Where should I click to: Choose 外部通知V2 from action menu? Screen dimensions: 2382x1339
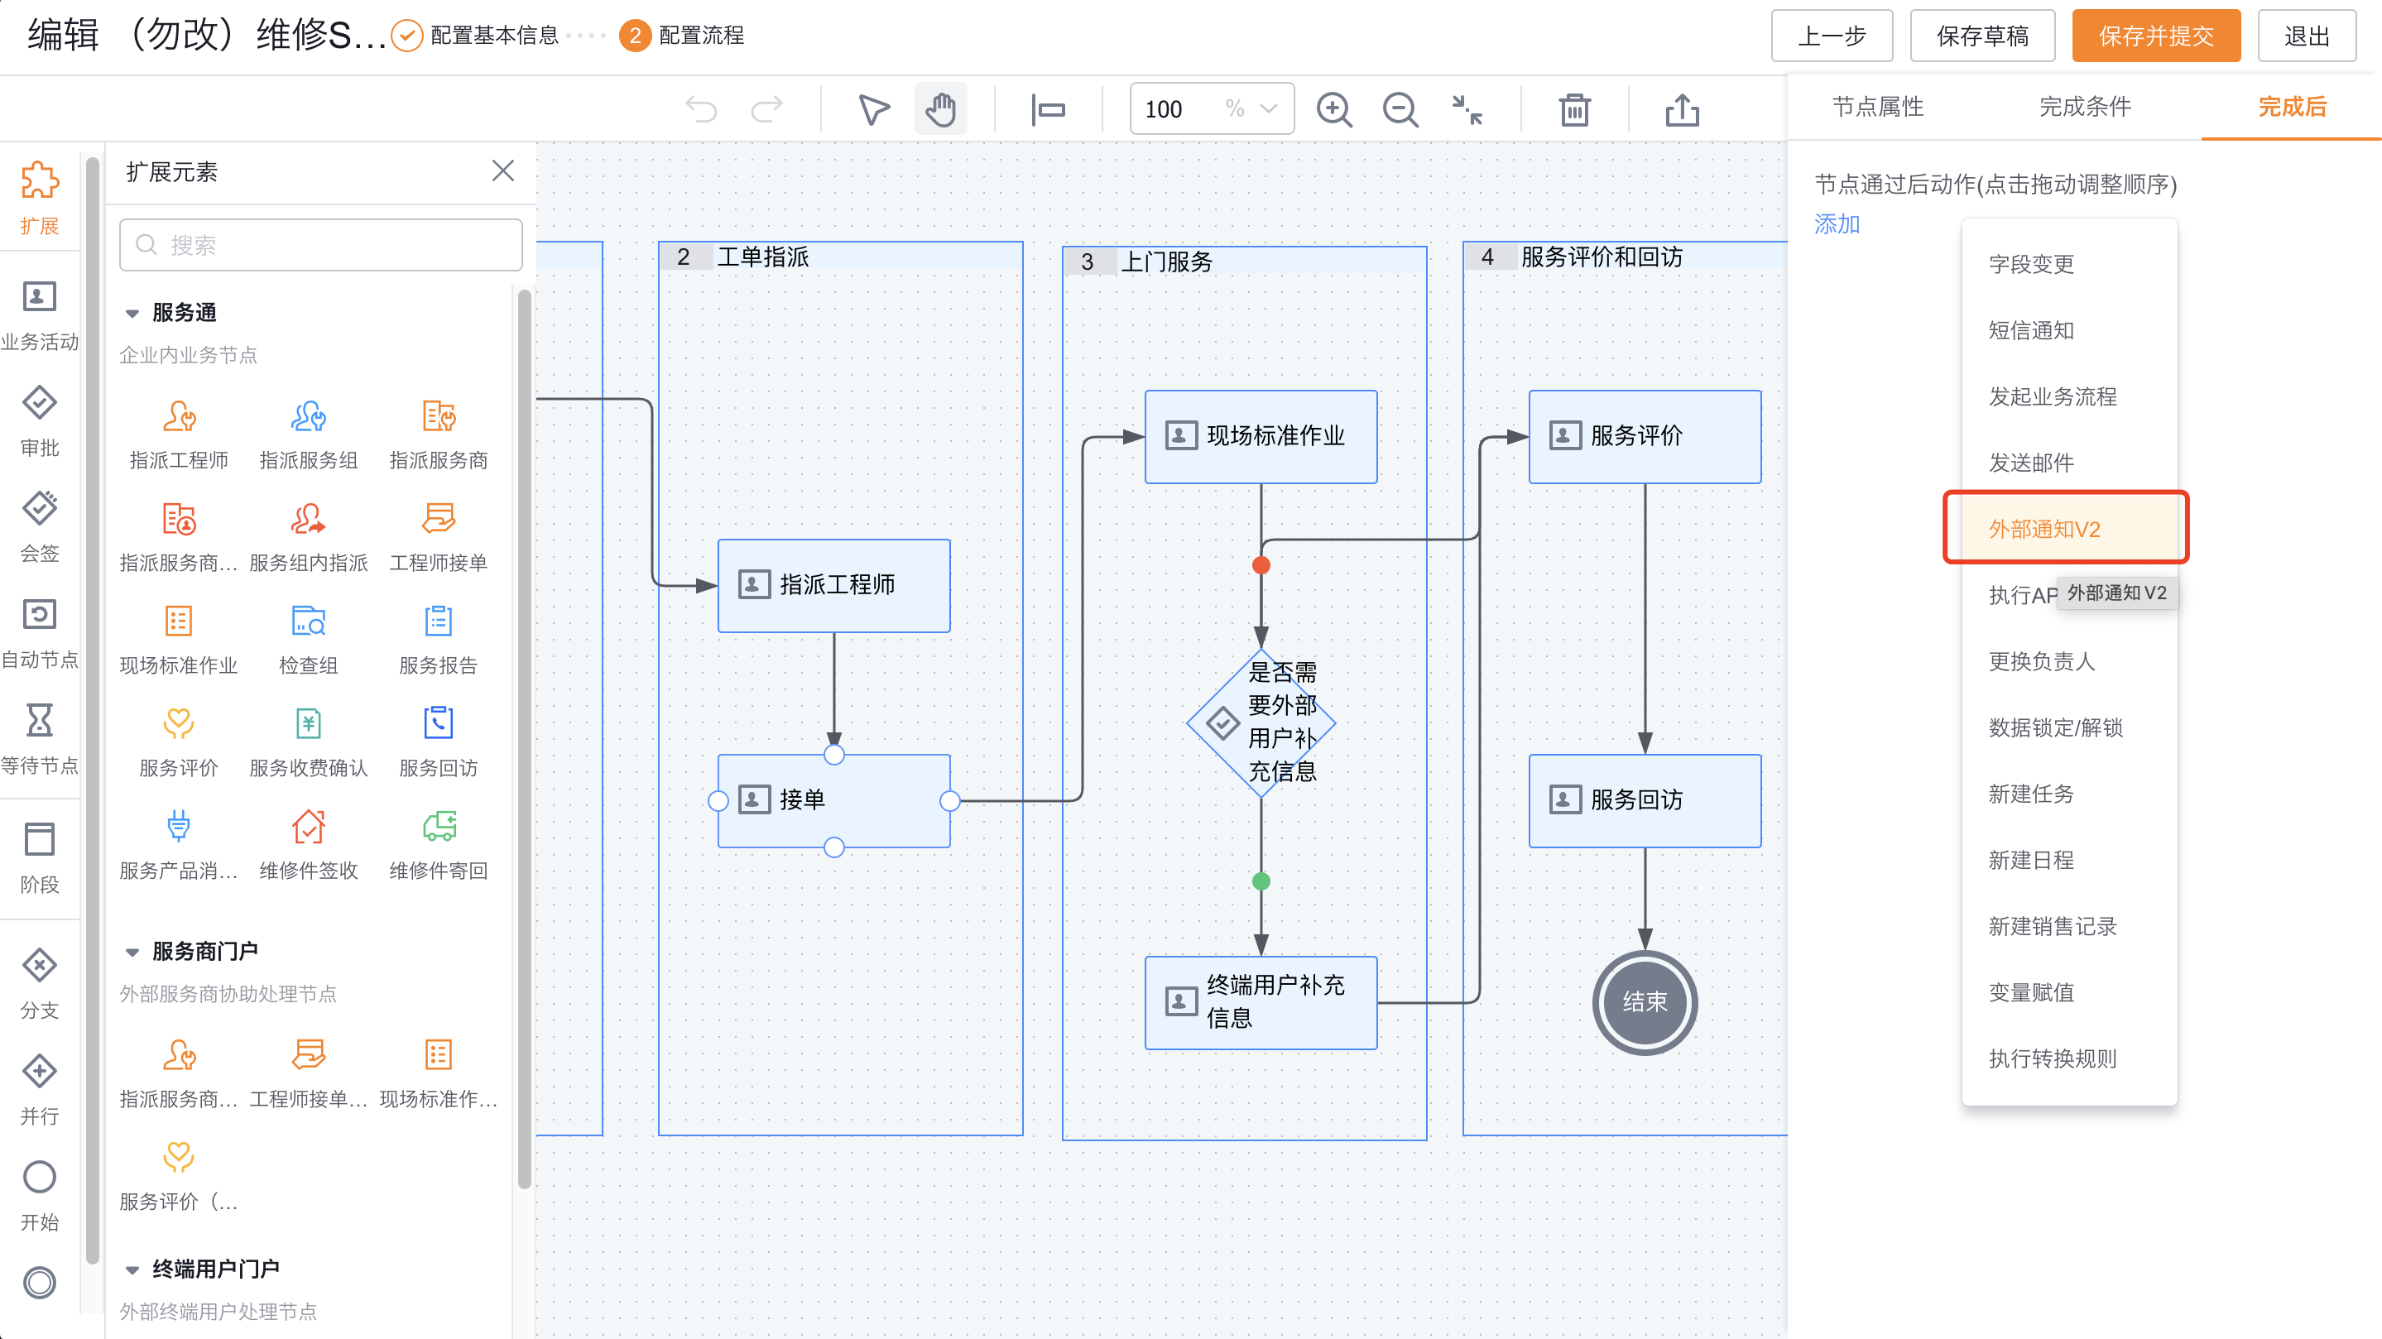2068,529
